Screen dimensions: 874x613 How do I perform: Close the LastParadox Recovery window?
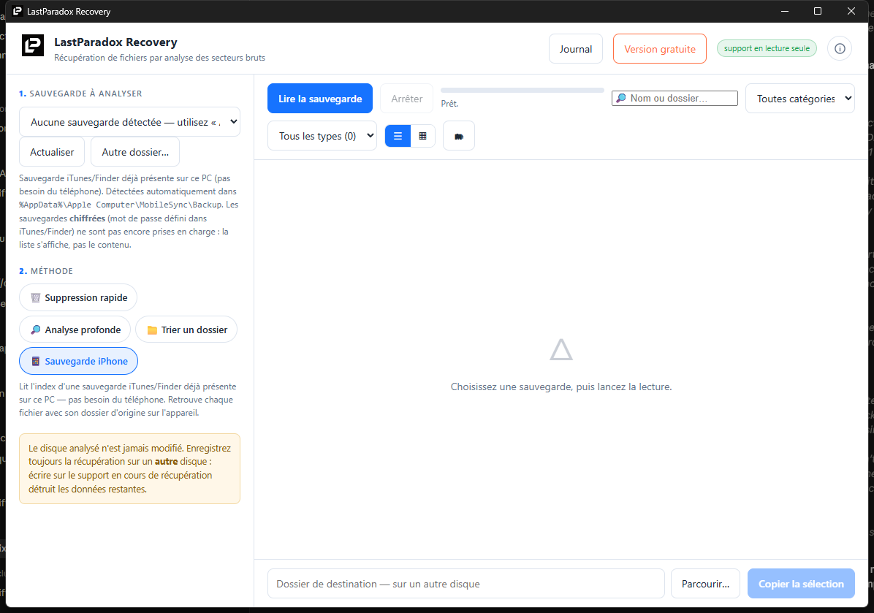[x=851, y=11]
